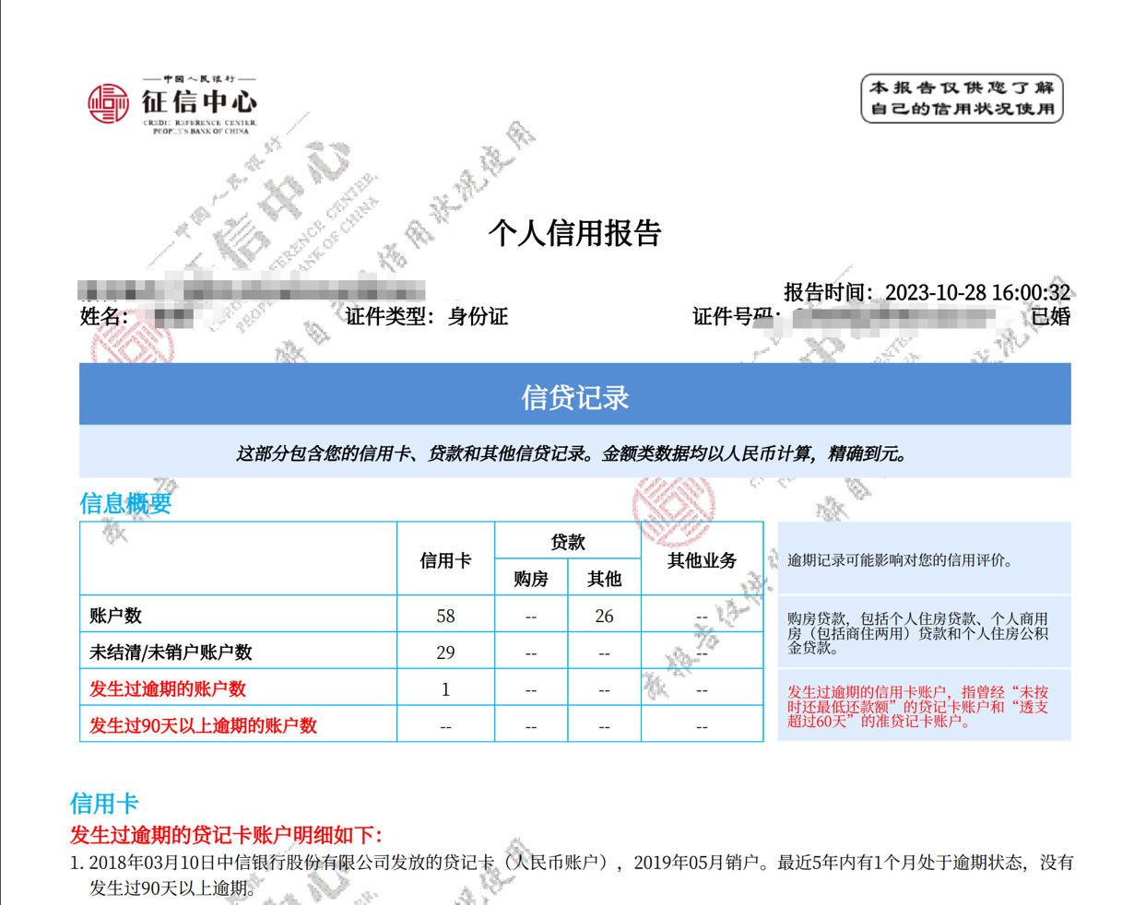Click the 信用卡 column header

tap(445, 560)
